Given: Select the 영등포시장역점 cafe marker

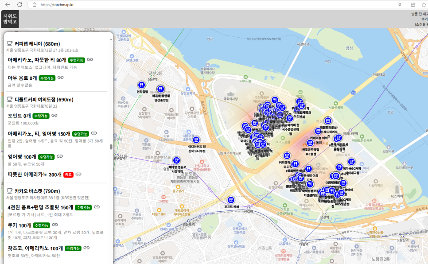Looking at the screenshot, I should click(177, 160).
